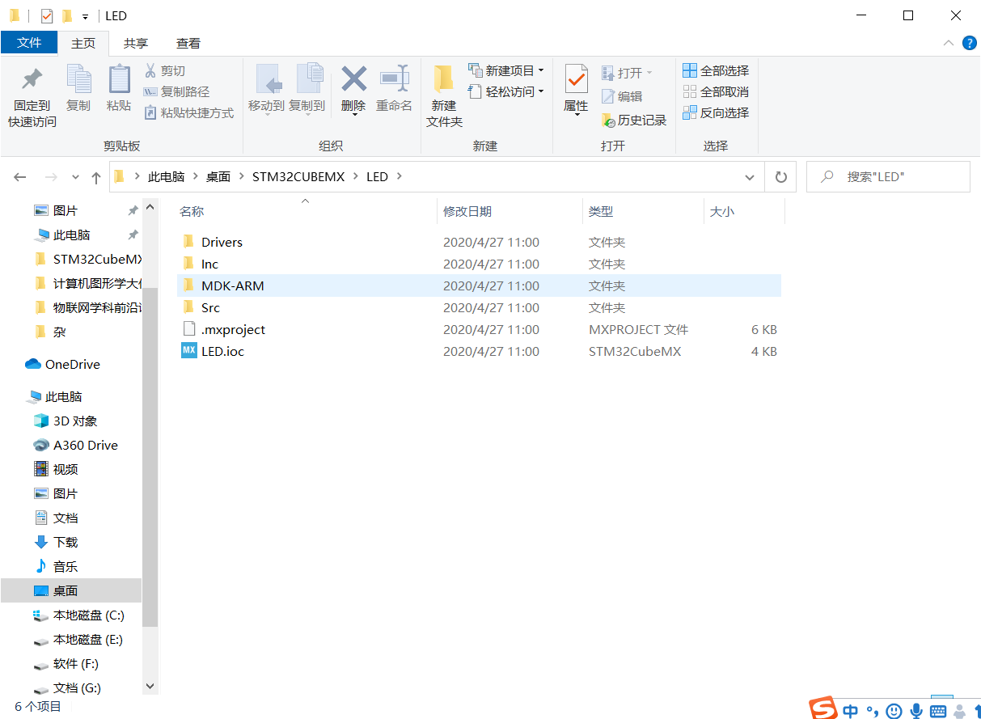The height and width of the screenshot is (719, 981).
Task: Sort by Date Modified (修改日期) header
Action: 467,211
